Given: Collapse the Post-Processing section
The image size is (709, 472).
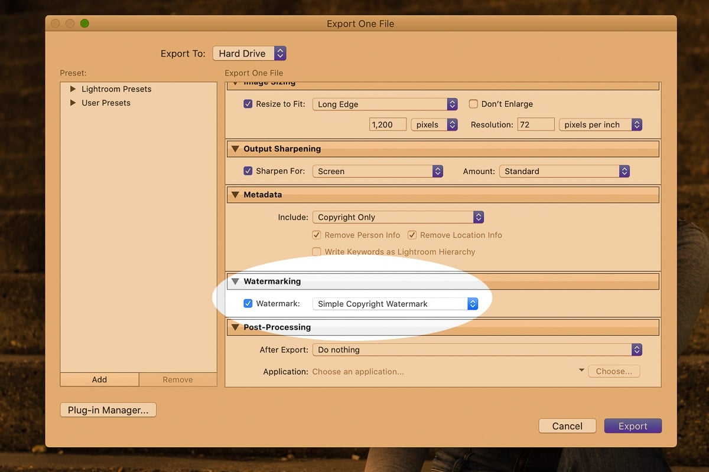Looking at the screenshot, I should click(x=236, y=327).
